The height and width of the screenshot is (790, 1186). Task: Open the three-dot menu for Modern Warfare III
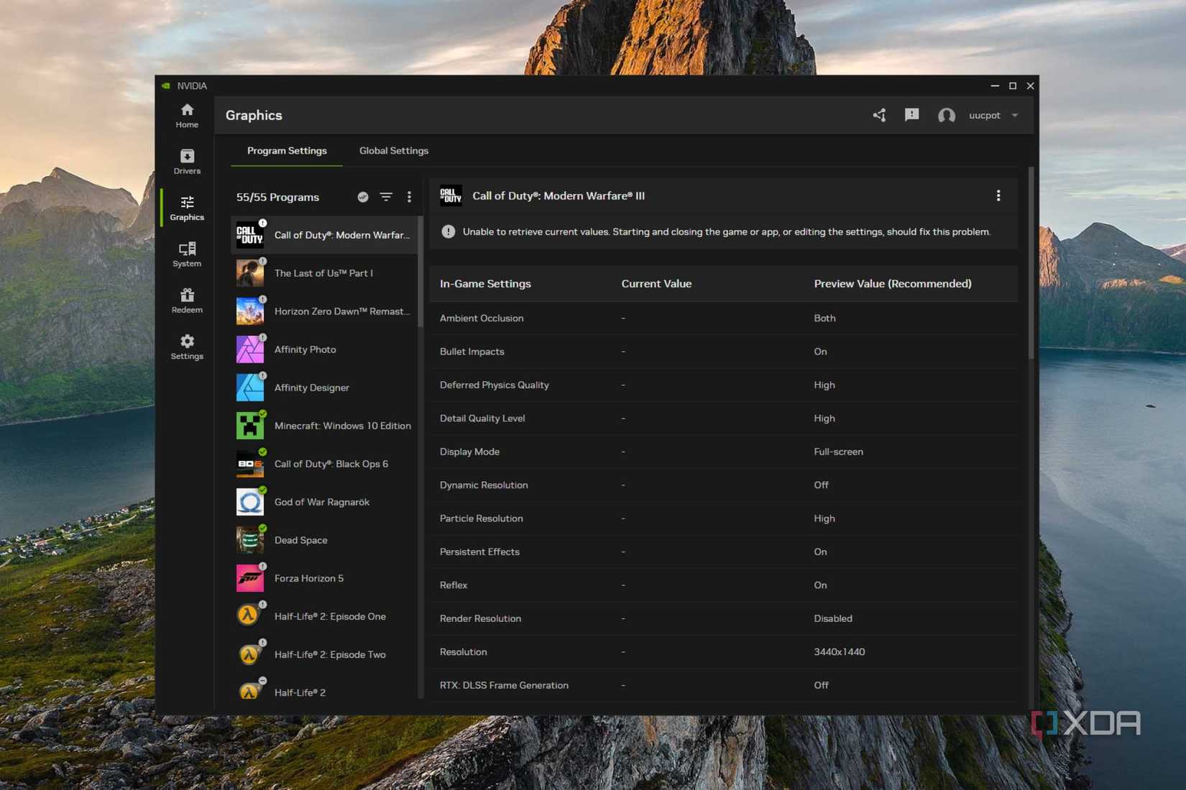[998, 195]
